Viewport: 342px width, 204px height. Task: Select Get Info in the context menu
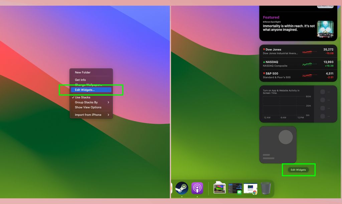(x=80, y=80)
